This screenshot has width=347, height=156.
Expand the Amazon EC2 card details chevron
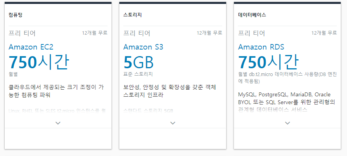pyautogui.click(x=58, y=123)
